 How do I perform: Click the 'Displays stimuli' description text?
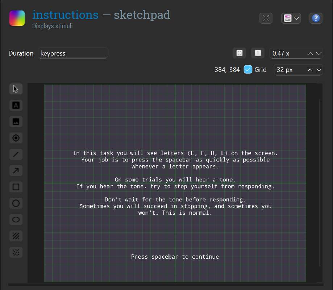pyautogui.click(x=53, y=26)
